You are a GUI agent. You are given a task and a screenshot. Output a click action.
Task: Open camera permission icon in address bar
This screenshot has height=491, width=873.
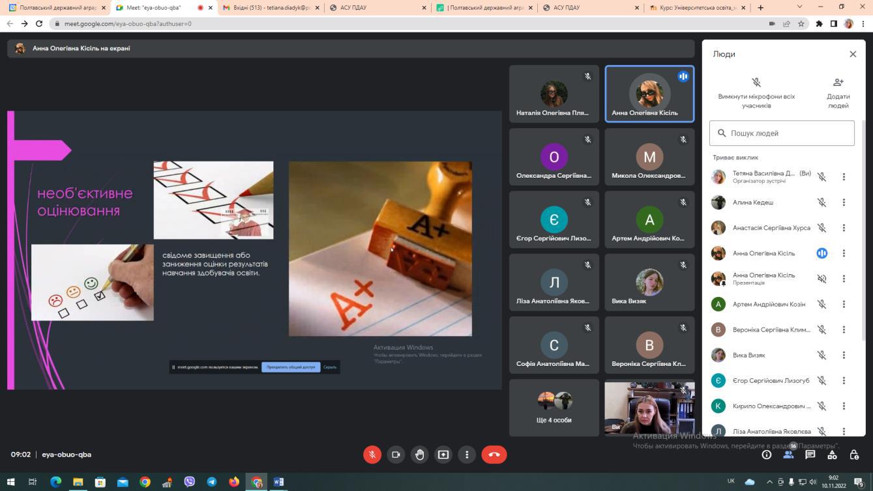pos(772,23)
